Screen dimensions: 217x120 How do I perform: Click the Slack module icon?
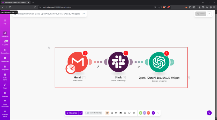pos(119,62)
